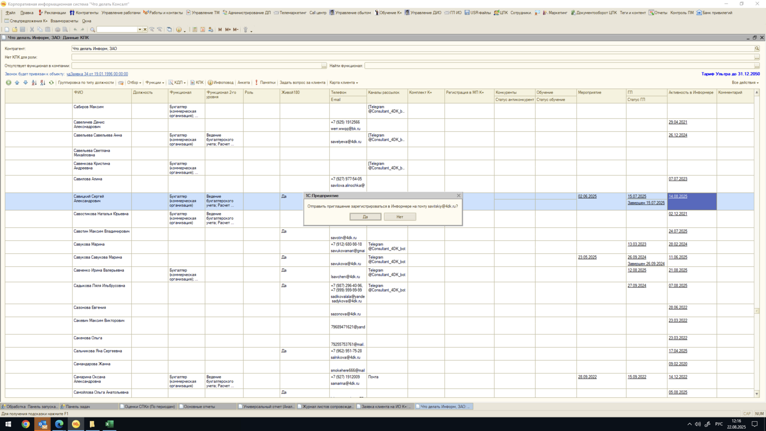The height and width of the screenshot is (431, 766).
Task: Switch to the Основные отчеты window tab
Action: point(199,406)
